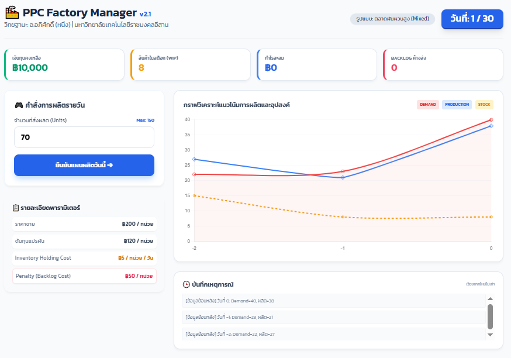511x358 pixels.
Task: Click the blue production point at day -2
Action: [x=194, y=159]
